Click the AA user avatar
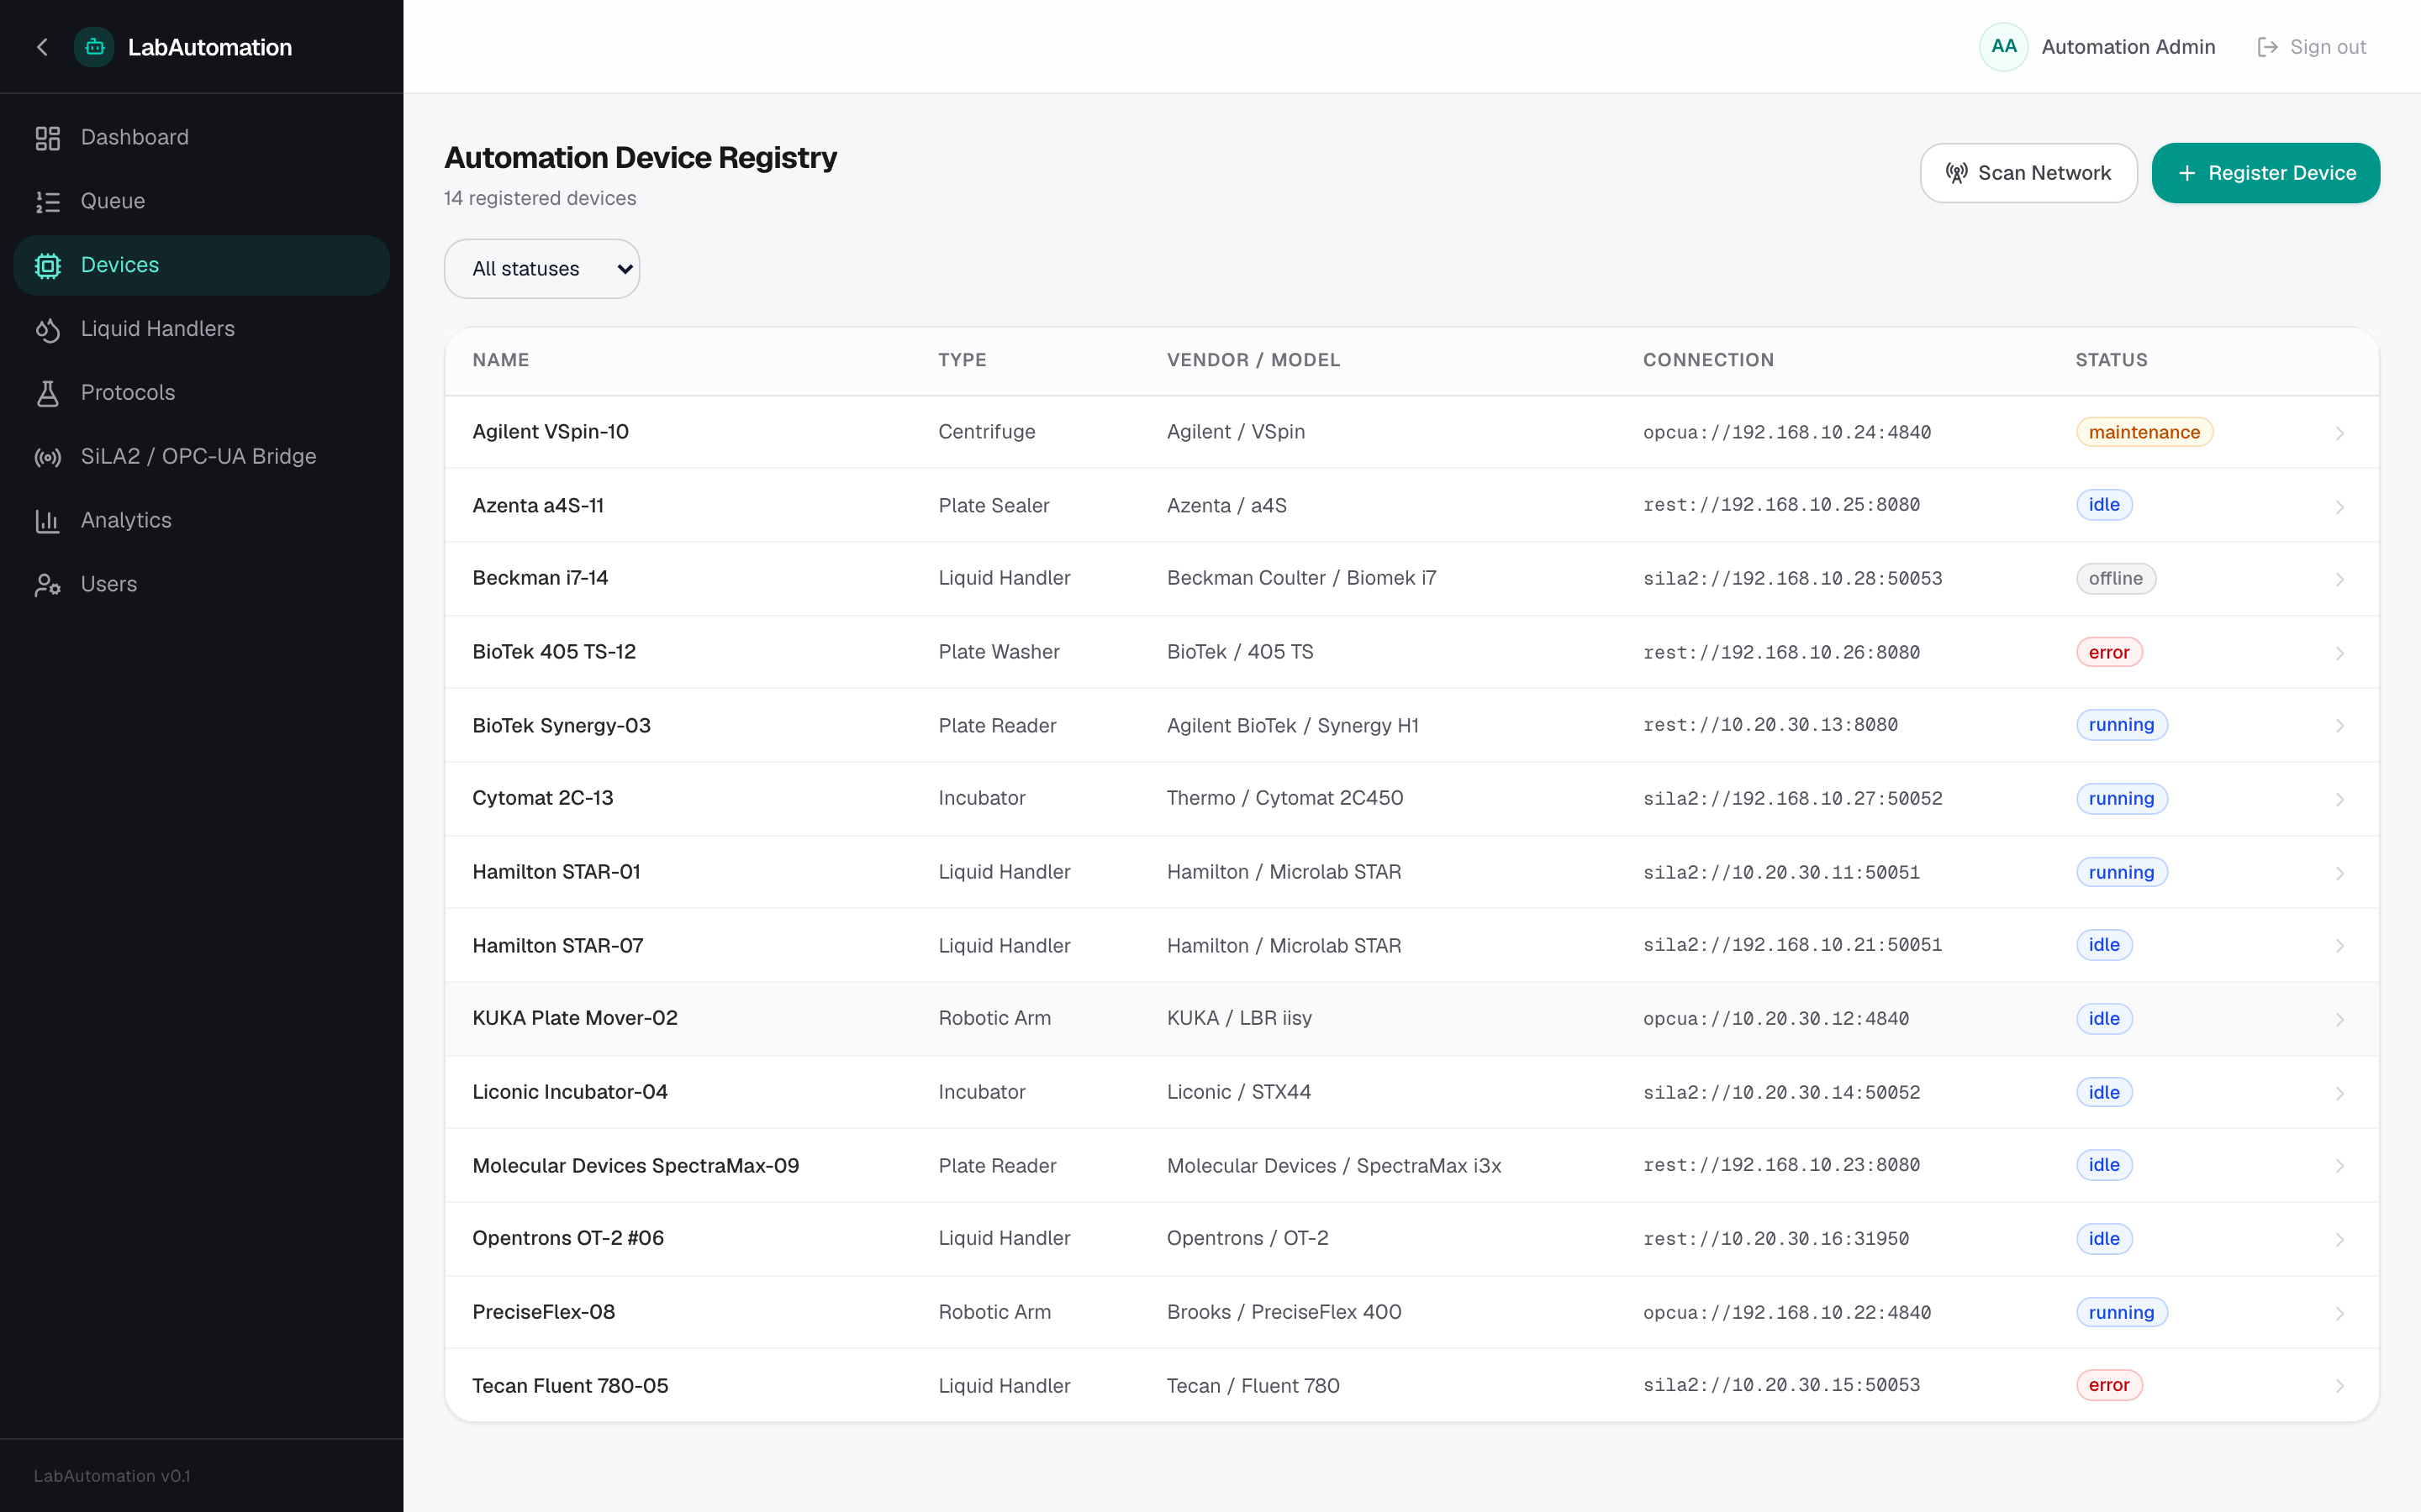 [2003, 47]
